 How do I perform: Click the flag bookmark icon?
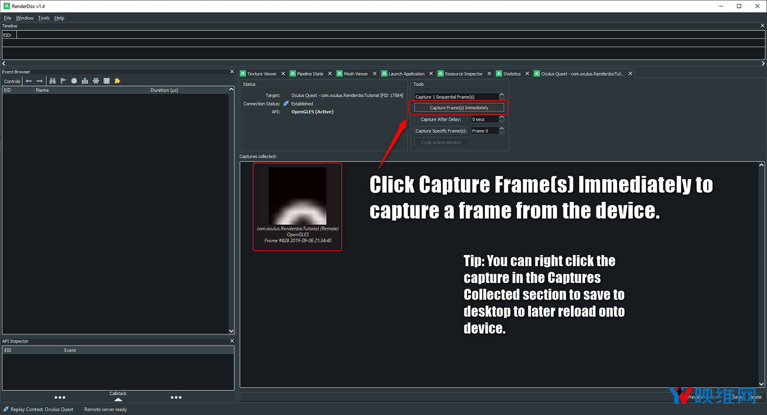click(63, 81)
